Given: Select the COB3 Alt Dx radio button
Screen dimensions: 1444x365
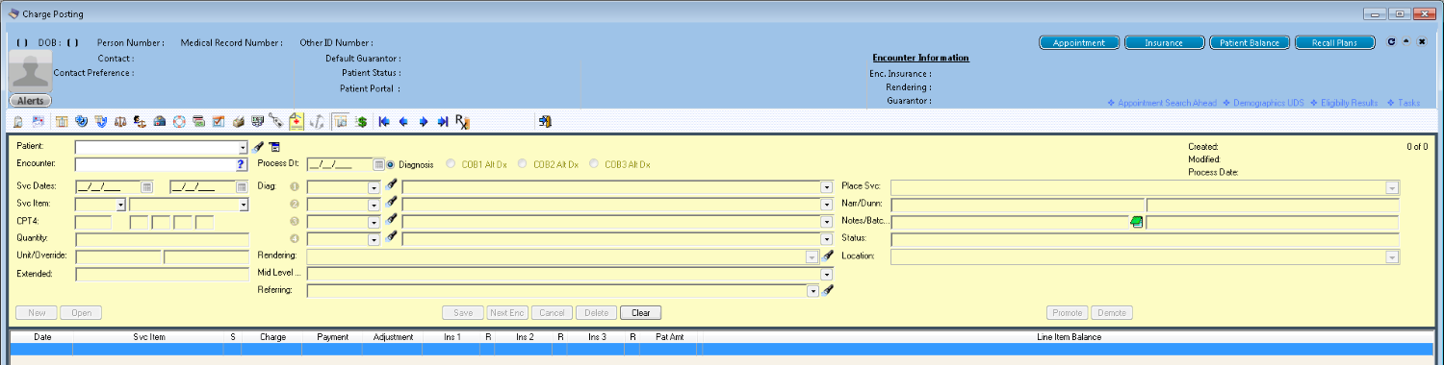Looking at the screenshot, I should pos(594,164).
